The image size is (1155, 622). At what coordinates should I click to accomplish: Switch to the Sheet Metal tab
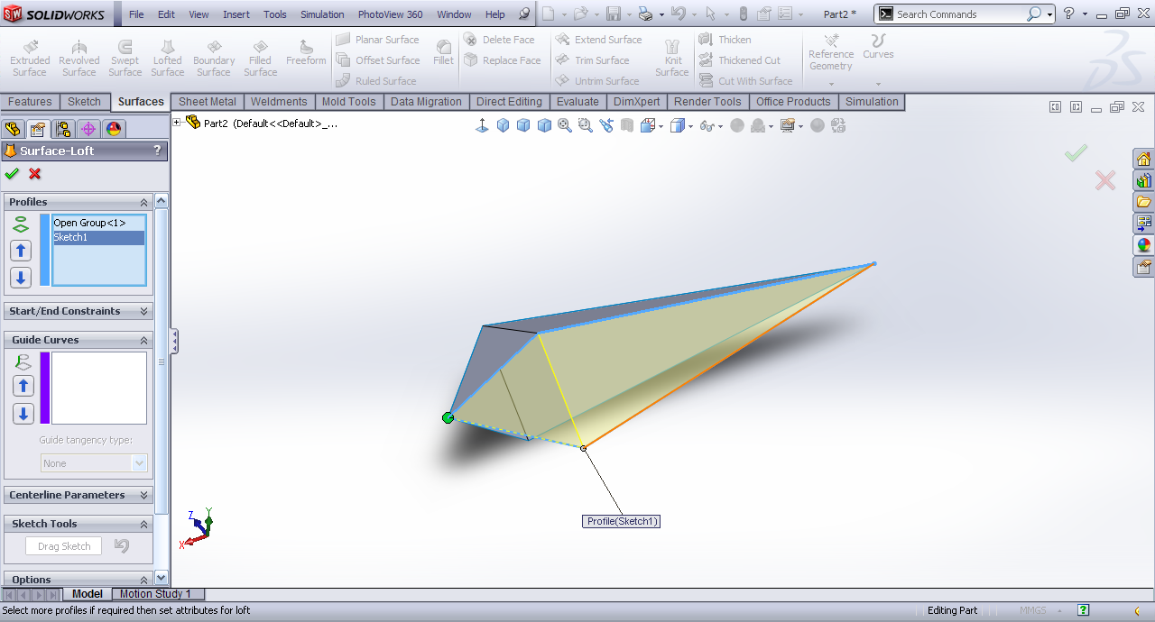[x=207, y=102]
